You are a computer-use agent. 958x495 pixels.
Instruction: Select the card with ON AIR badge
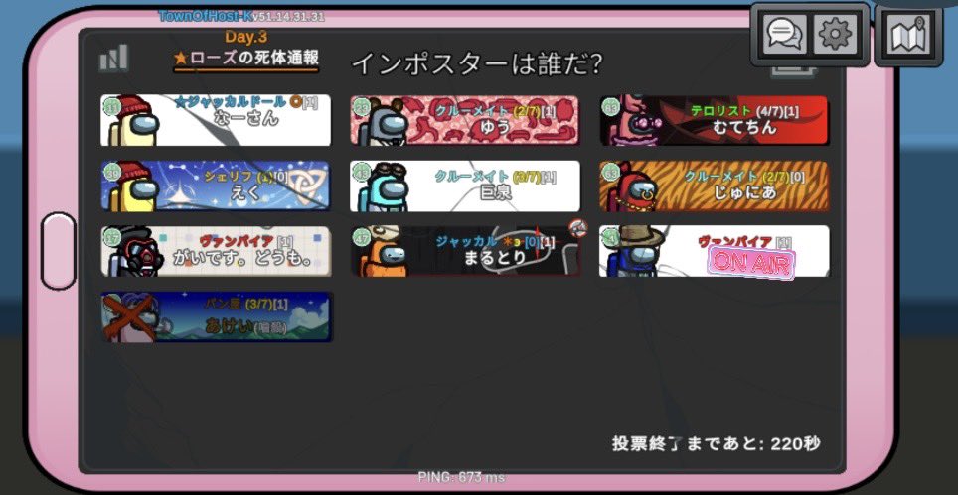pos(715,251)
